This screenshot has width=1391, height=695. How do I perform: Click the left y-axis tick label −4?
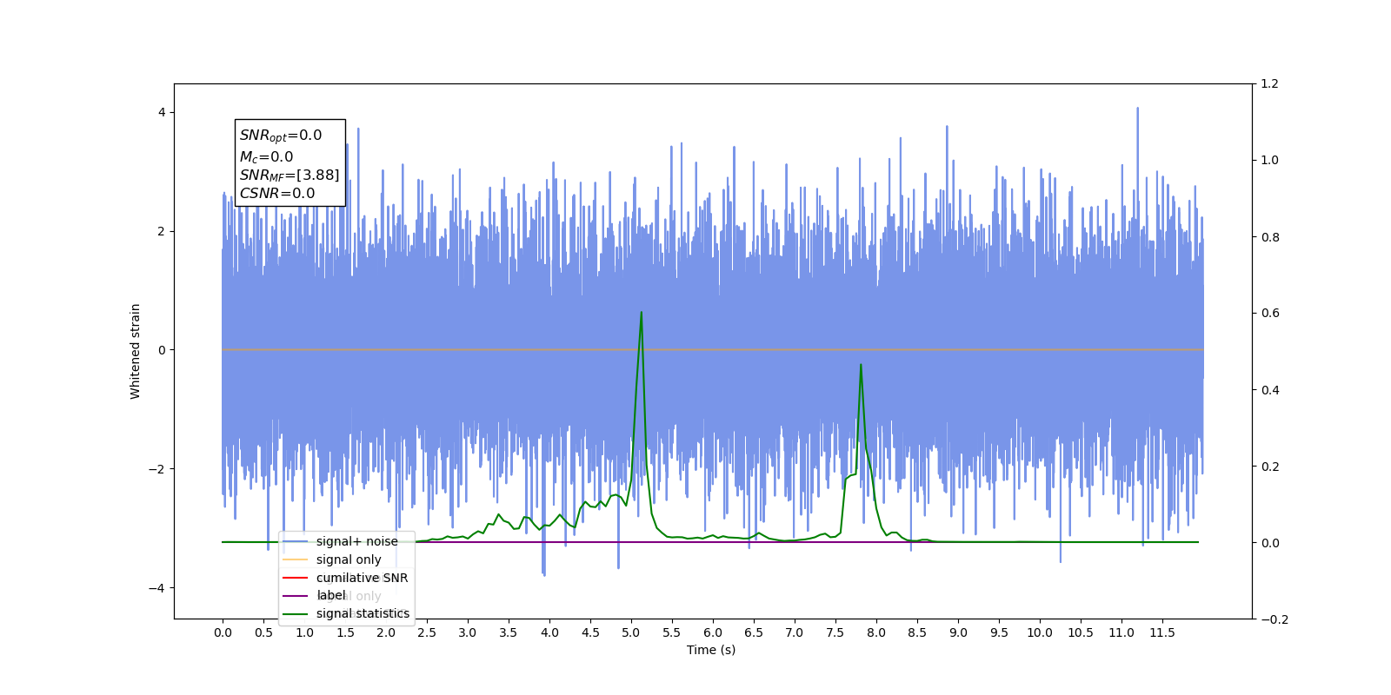point(156,588)
